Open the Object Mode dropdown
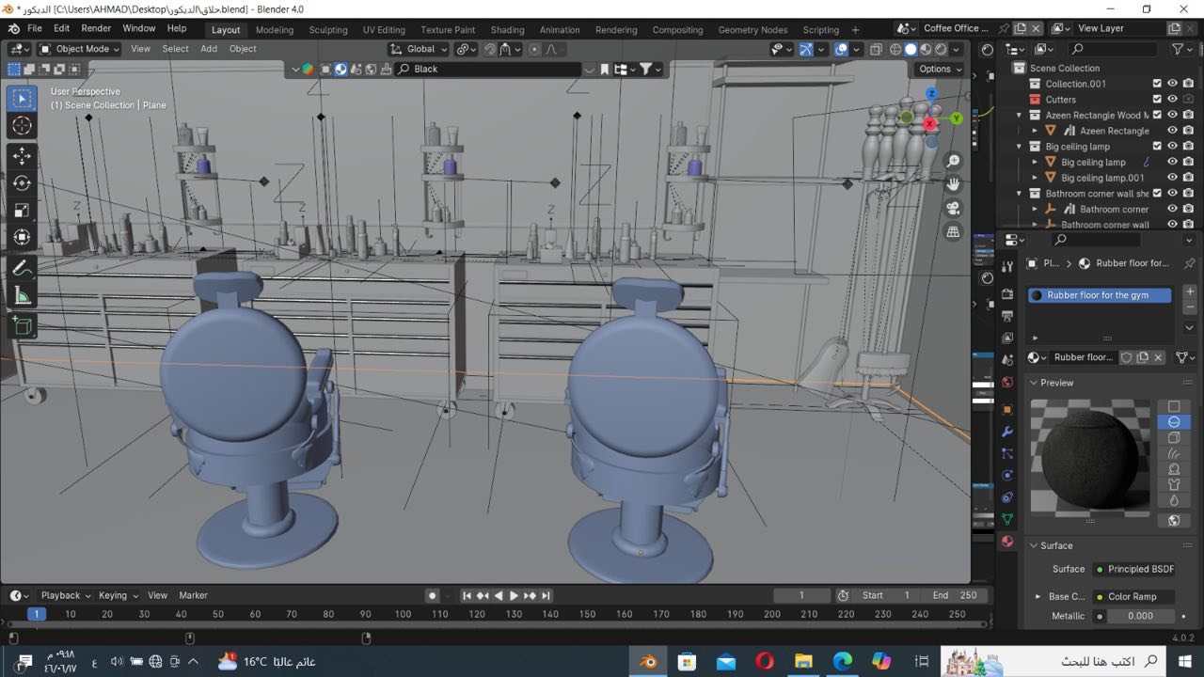 (80, 49)
